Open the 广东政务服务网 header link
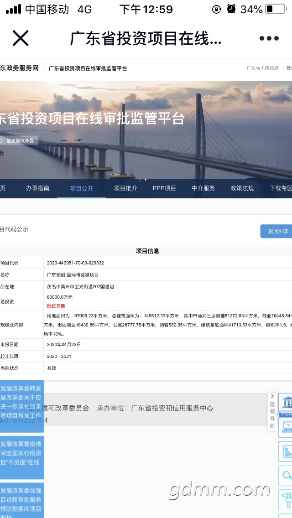292x518 pixels. click(x=19, y=68)
